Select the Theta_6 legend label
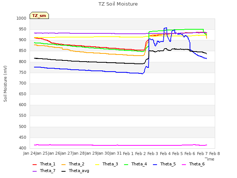 [x=197, y=164]
